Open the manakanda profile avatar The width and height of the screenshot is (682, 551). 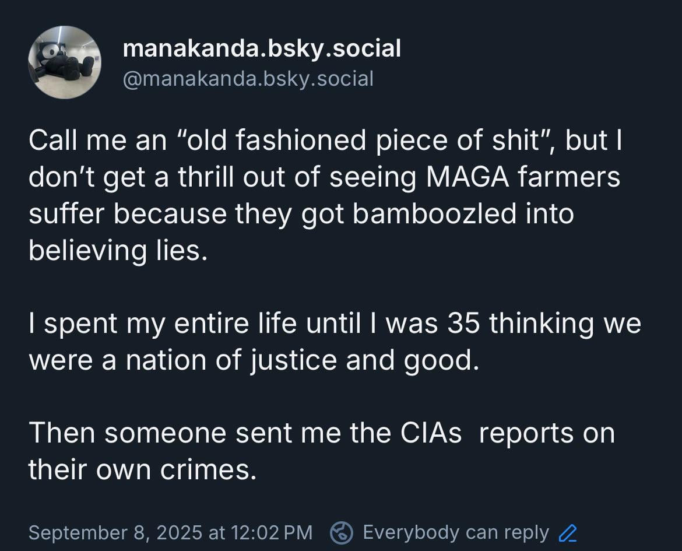[x=65, y=62]
